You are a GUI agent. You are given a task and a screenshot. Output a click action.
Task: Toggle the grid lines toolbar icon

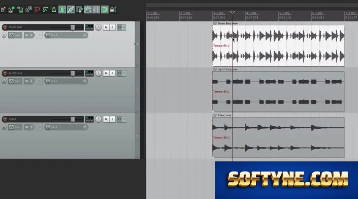(x=96, y=10)
